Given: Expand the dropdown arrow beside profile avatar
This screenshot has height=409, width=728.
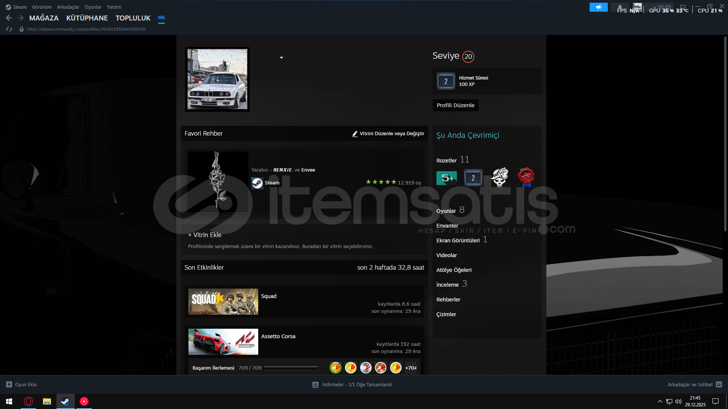Looking at the screenshot, I should pos(281,58).
